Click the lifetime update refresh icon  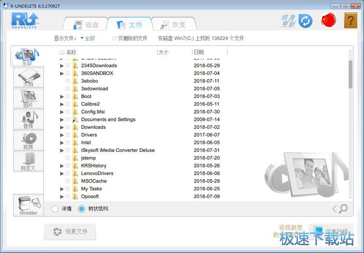305,21
